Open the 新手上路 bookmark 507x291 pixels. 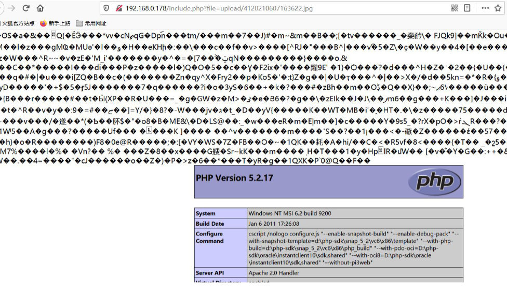coord(56,23)
